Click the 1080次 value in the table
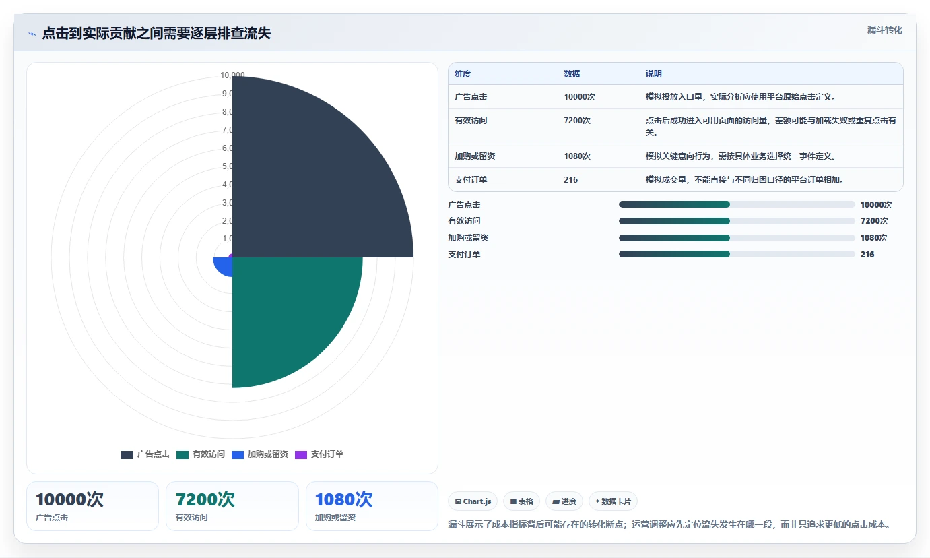Image resolution: width=930 pixels, height=558 pixels. (577, 156)
